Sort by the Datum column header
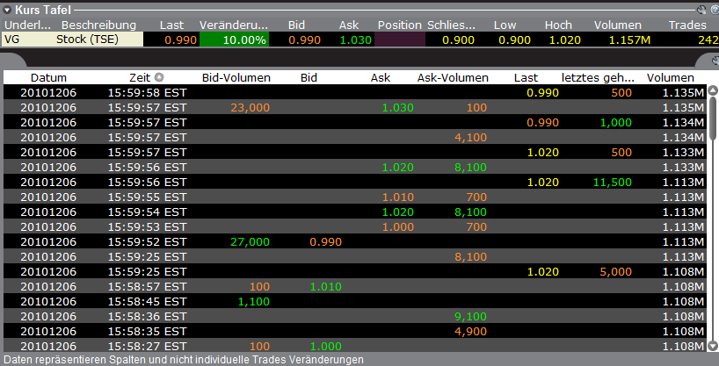719x366 pixels. point(48,77)
